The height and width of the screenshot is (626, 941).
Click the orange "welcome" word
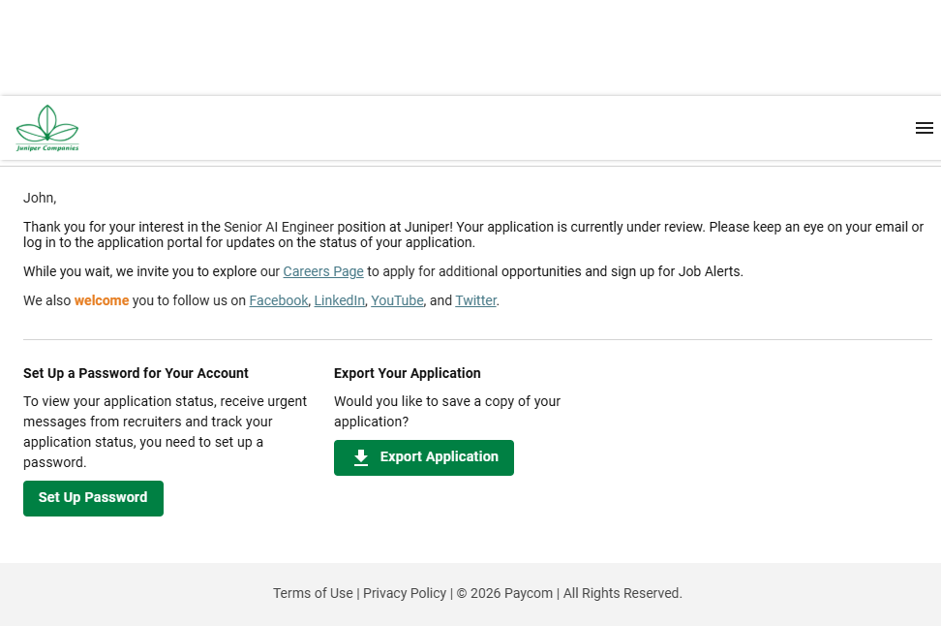(102, 301)
